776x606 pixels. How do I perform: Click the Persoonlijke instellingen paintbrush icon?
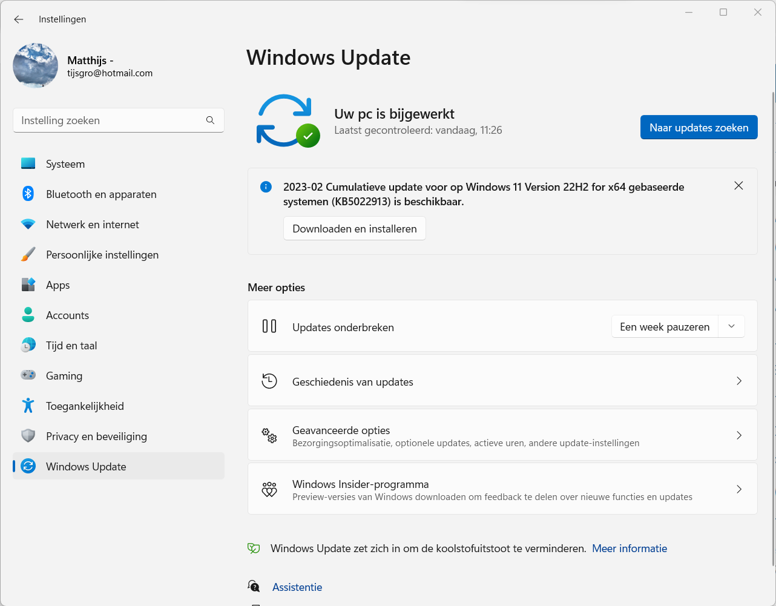click(x=28, y=254)
